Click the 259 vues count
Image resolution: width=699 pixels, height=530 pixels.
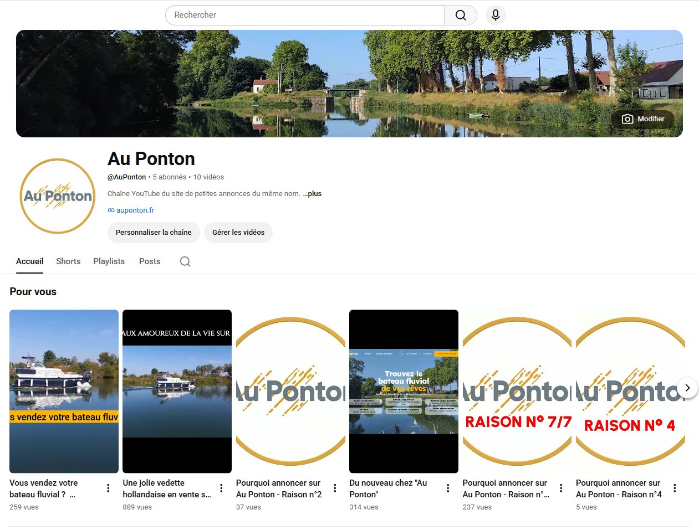click(24, 507)
